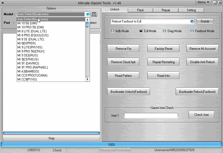223x153 pixels.
Task: Focus the Imei 1 input field
Action: point(151,116)
